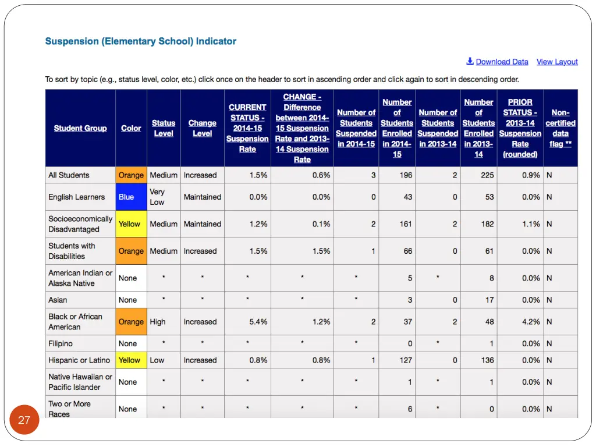The height and width of the screenshot is (447, 596).
Task: Click the Suspension (Elementary School) Indicator heading
Action: 141,41
